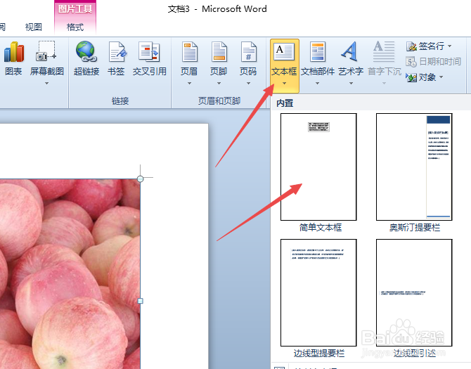This screenshot has width=471, height=369.
Task: Expand the Quick Parts (文档部件) arrow
Action: coord(318,83)
